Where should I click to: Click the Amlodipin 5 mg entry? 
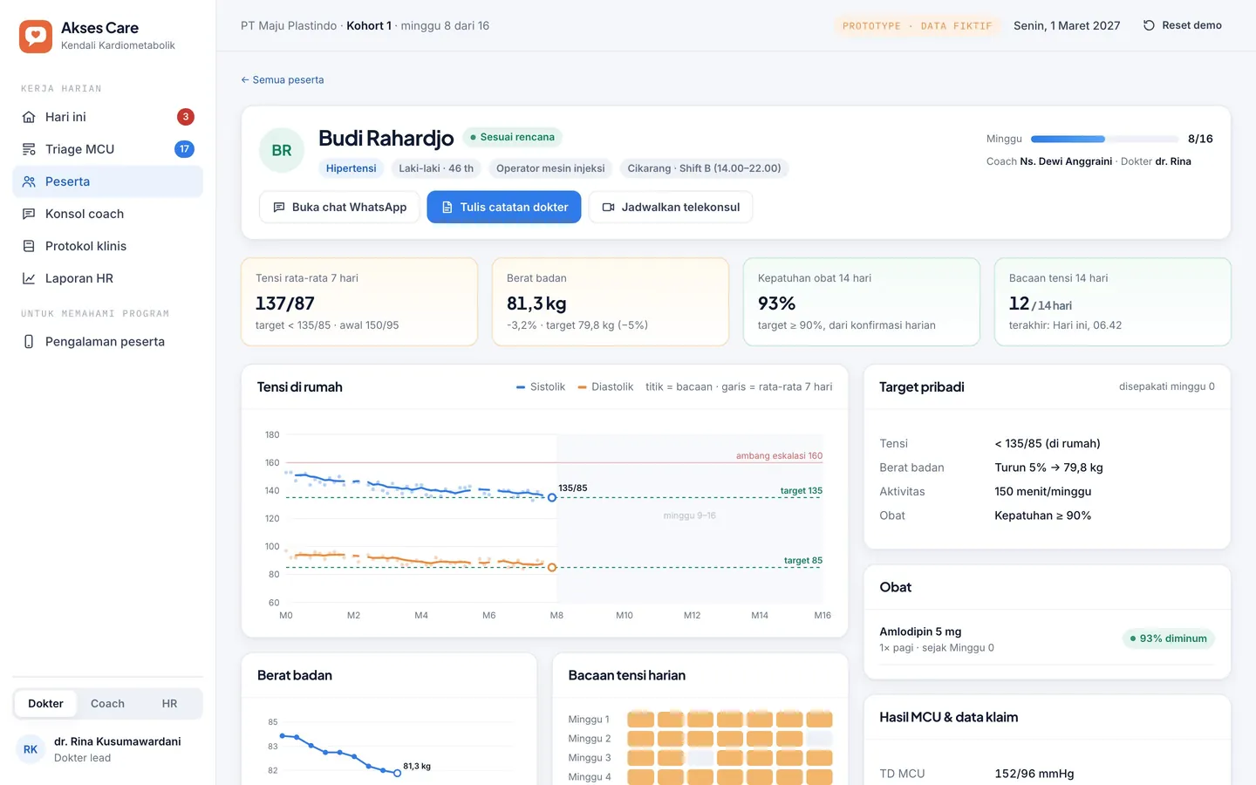(x=1047, y=638)
